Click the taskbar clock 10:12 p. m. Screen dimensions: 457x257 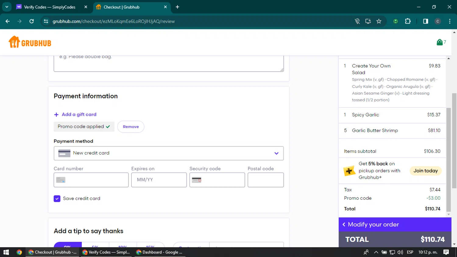click(428, 252)
